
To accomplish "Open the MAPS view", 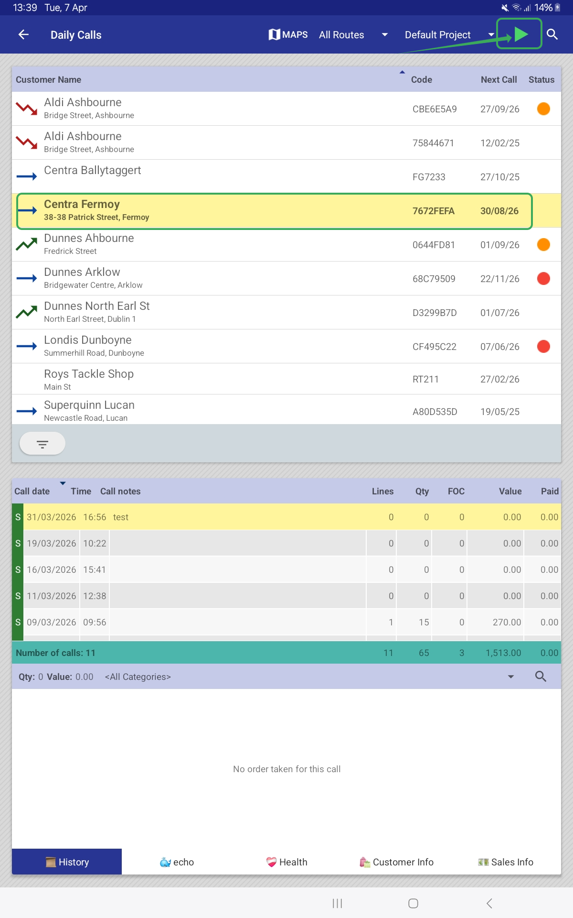I will click(288, 34).
